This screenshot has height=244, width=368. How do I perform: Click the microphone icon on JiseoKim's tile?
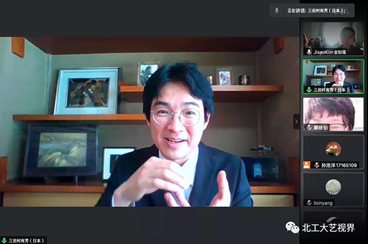coord(309,52)
